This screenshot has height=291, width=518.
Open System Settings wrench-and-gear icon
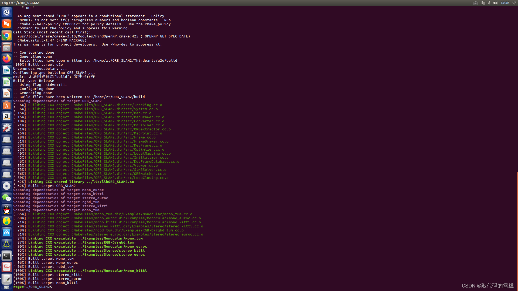(x=6, y=128)
